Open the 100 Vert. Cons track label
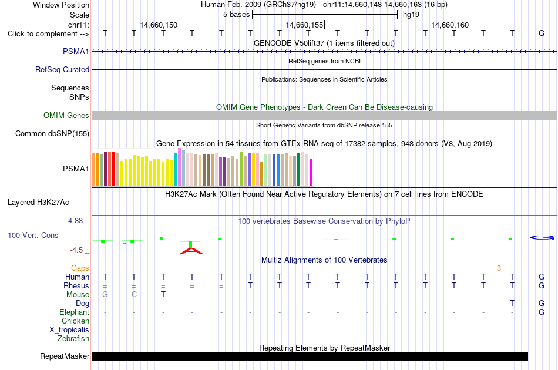 click(33, 235)
